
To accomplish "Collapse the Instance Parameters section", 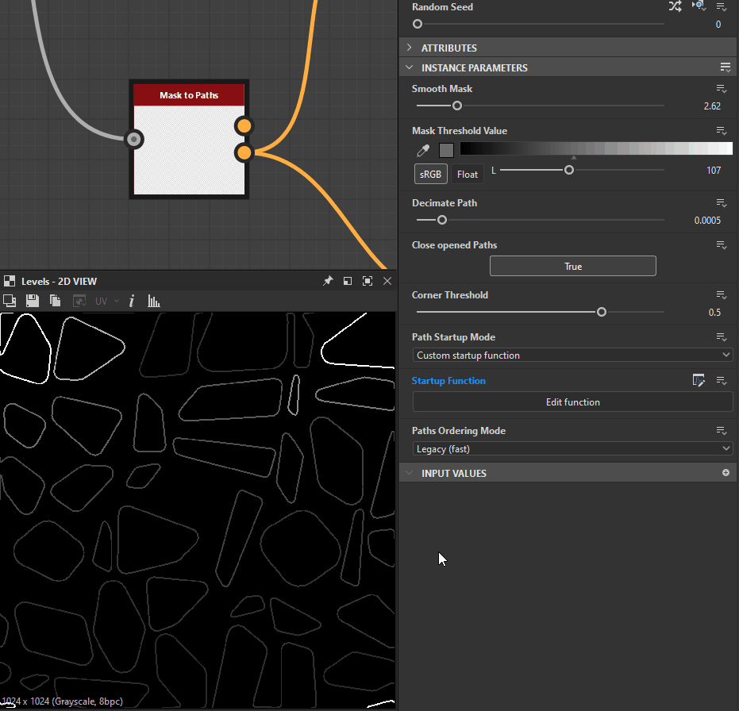I will pyautogui.click(x=409, y=67).
